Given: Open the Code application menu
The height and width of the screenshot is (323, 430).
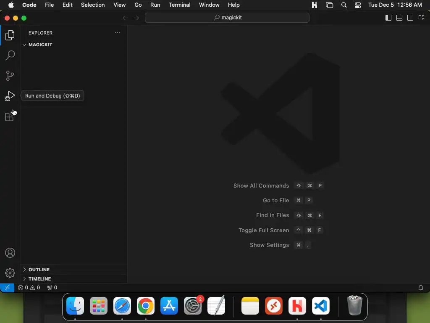Looking at the screenshot, I should [x=29, y=5].
